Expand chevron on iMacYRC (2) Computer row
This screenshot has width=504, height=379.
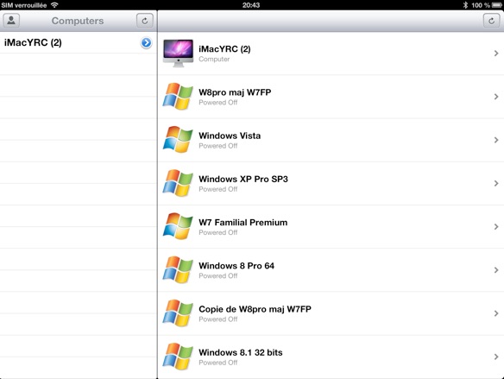496,54
